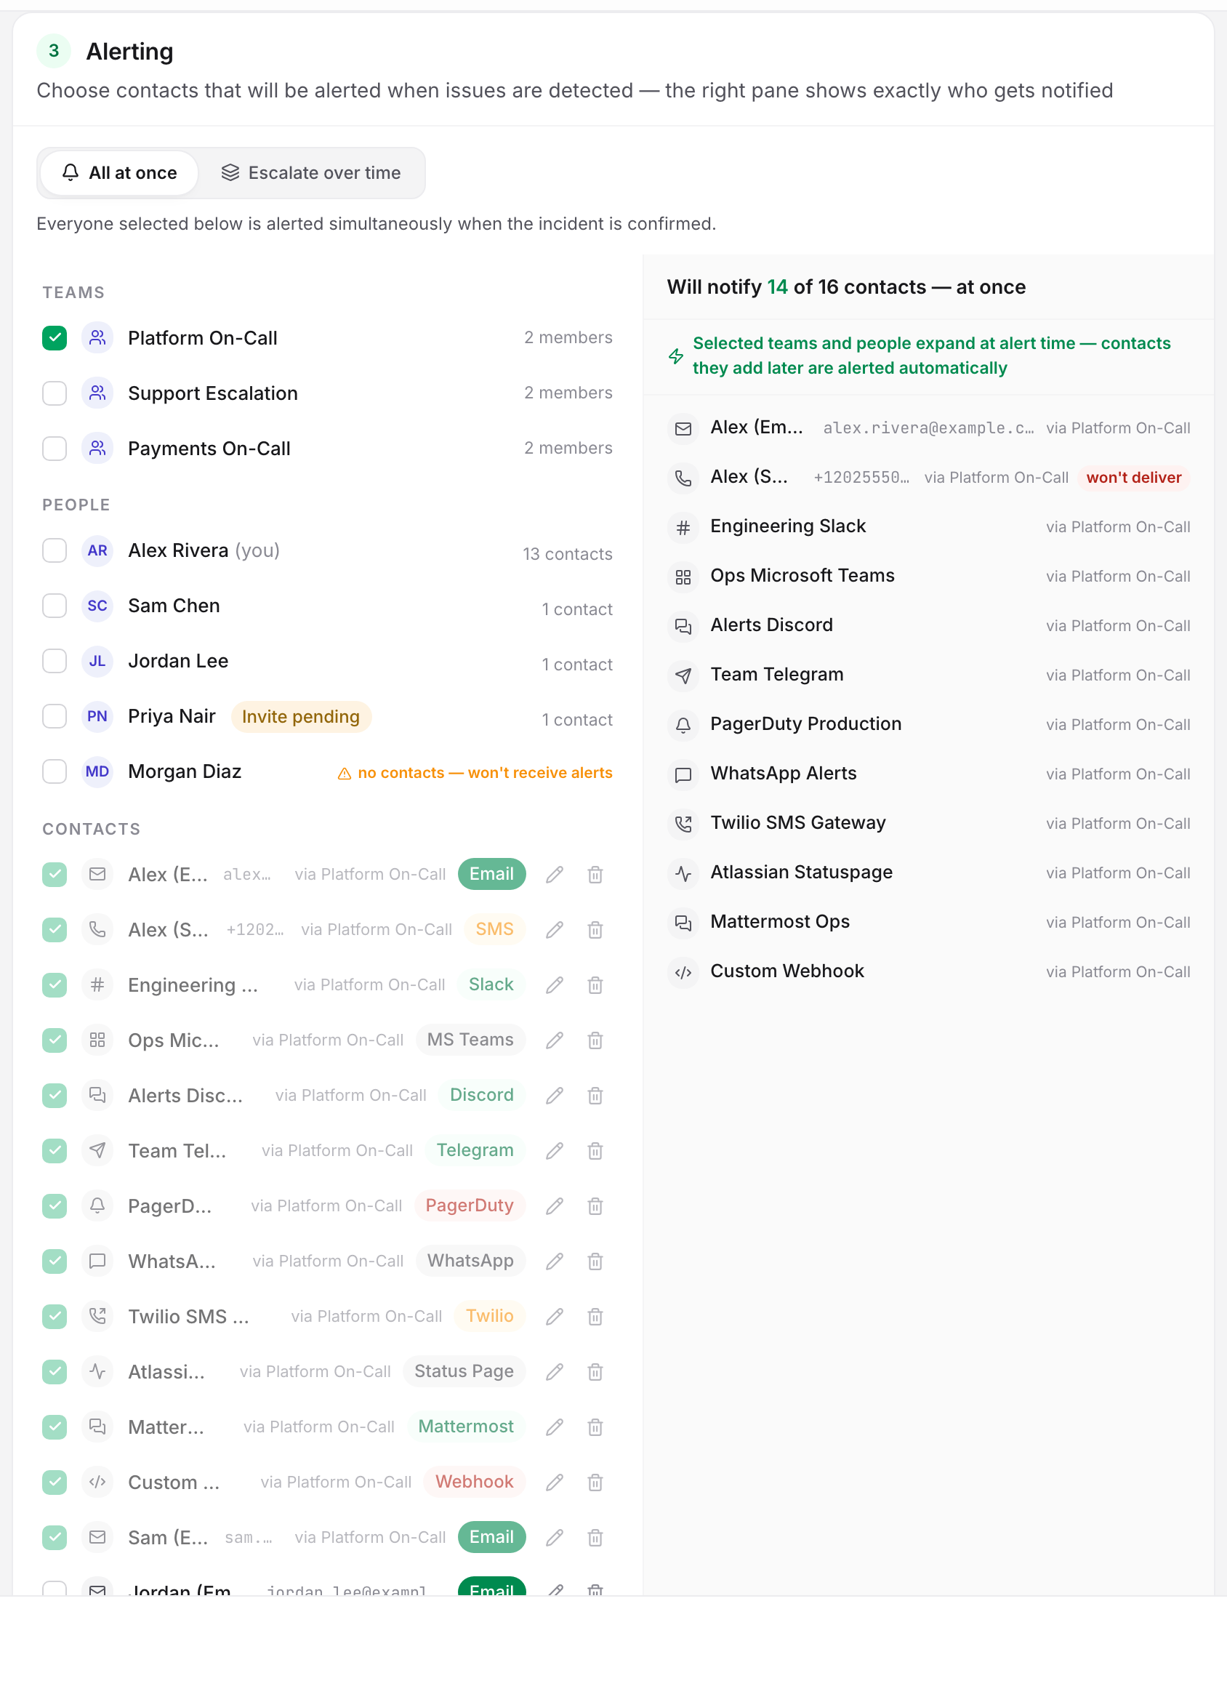Click the 13 contacts count for Alex Rivera
This screenshot has width=1227, height=1681.
[x=568, y=554]
